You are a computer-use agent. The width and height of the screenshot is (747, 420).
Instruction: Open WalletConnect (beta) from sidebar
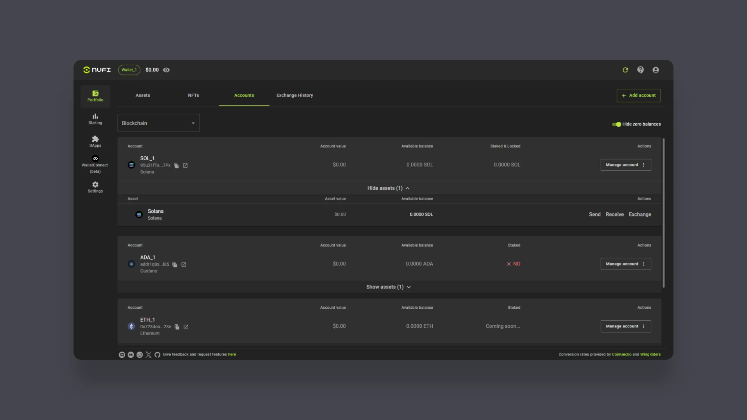coord(95,164)
